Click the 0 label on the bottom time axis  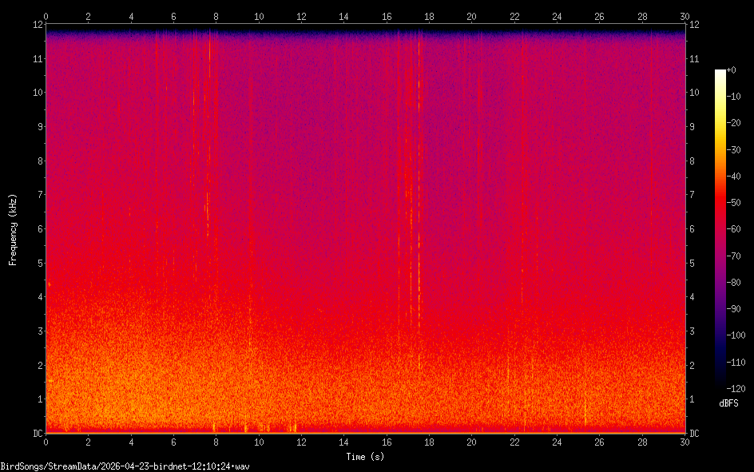[46, 442]
